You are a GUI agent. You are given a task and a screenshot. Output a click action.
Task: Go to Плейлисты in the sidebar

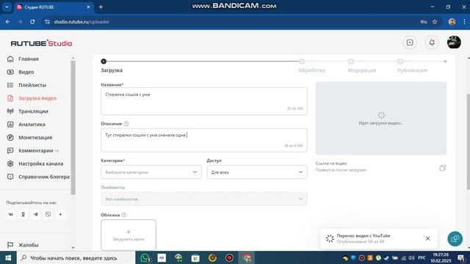pos(32,85)
